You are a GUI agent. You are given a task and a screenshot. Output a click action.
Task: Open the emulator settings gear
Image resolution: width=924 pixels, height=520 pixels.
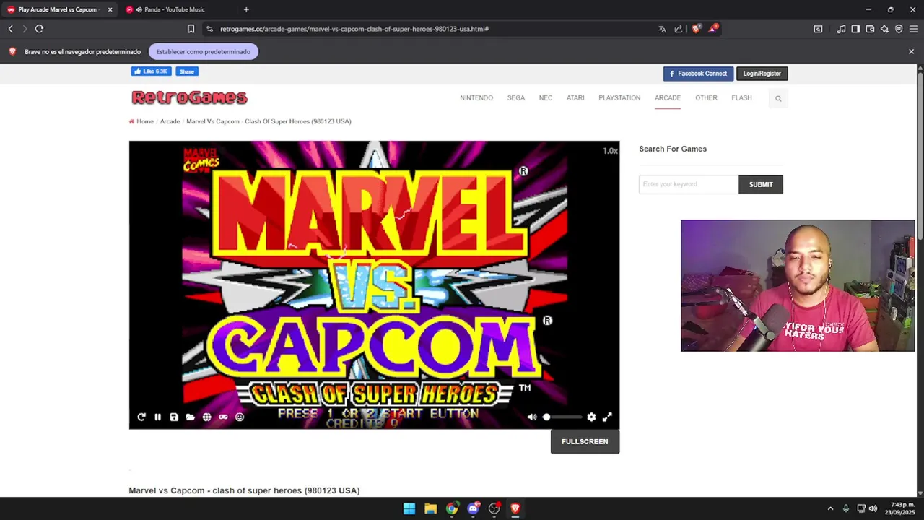point(591,417)
